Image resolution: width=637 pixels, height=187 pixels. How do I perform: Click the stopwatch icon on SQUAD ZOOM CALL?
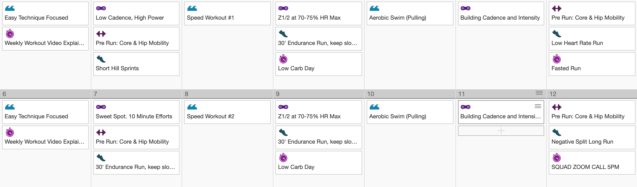pos(557,158)
